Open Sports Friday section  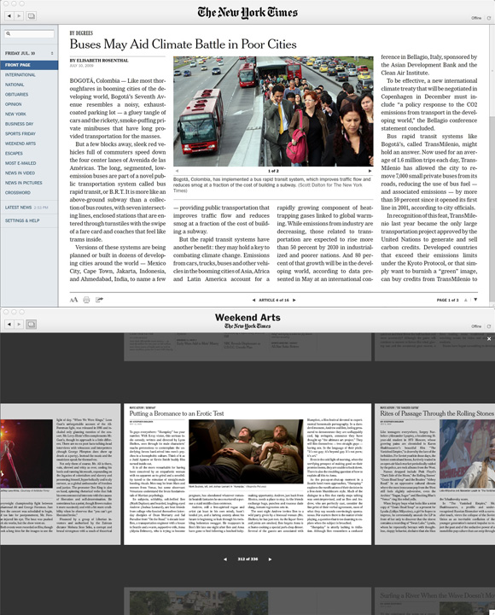coord(20,134)
